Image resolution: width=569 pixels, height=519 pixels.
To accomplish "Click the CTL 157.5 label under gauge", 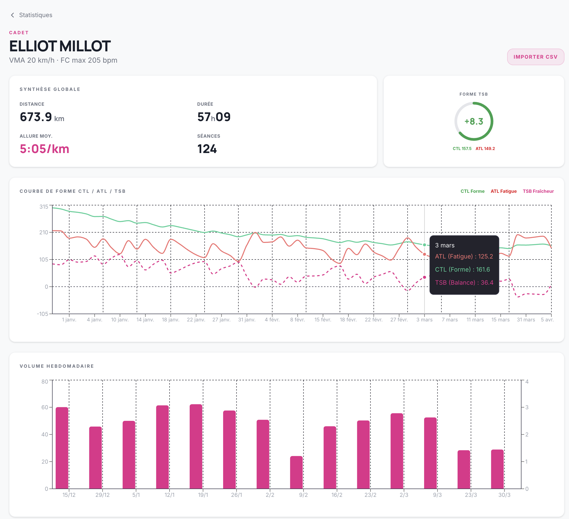I will coord(462,149).
